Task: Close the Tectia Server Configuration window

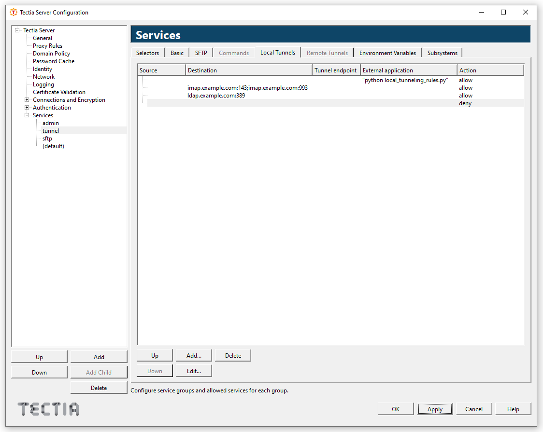Action: point(525,12)
